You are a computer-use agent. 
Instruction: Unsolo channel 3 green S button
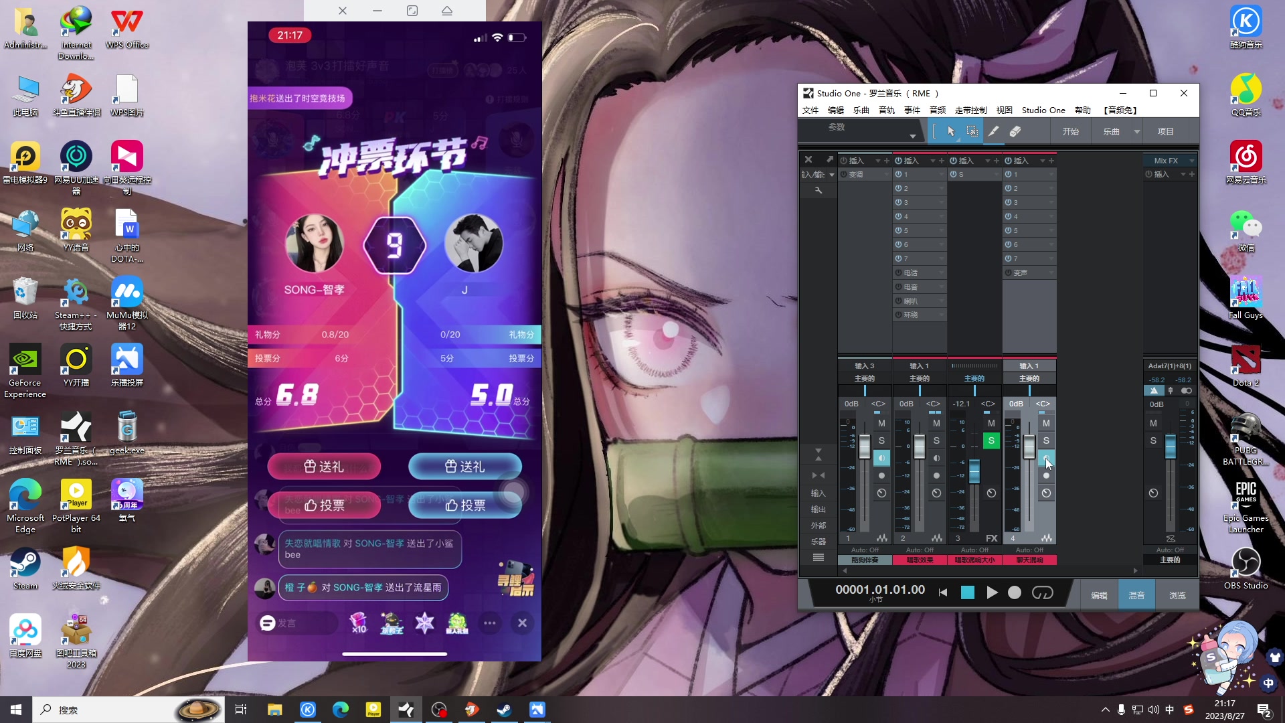pos(991,440)
